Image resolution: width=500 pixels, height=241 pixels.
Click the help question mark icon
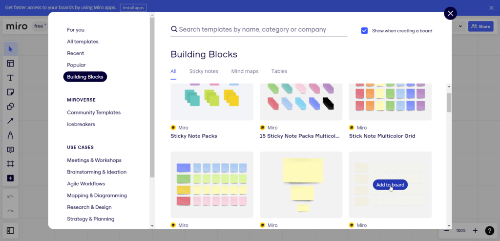click(x=489, y=230)
